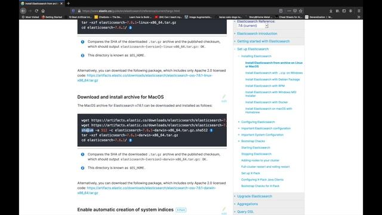
Task: Open Cheat Sheets bookmark
Action: [x=289, y=17]
